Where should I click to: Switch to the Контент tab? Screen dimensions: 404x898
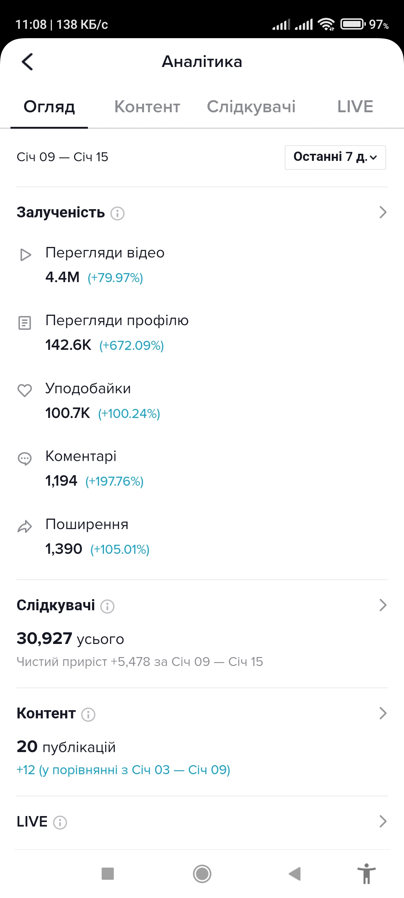click(147, 107)
